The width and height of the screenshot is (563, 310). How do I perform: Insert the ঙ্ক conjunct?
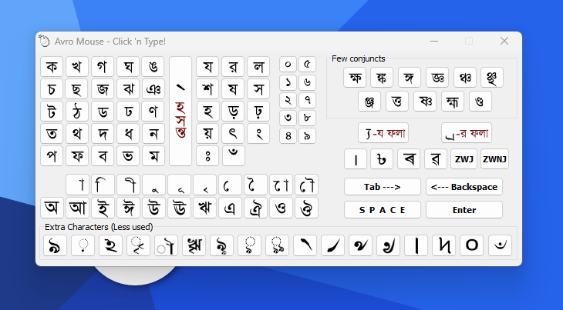click(x=382, y=78)
